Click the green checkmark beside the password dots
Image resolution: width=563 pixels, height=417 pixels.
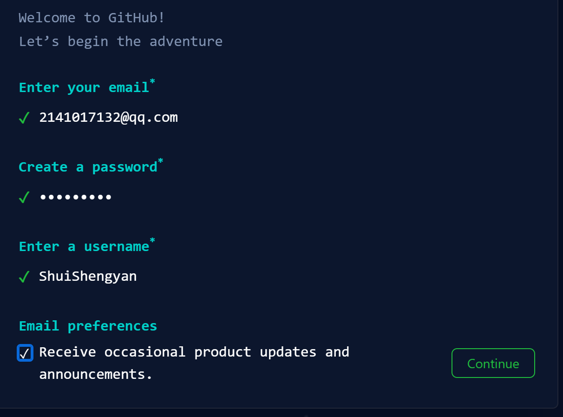pyautogui.click(x=24, y=198)
